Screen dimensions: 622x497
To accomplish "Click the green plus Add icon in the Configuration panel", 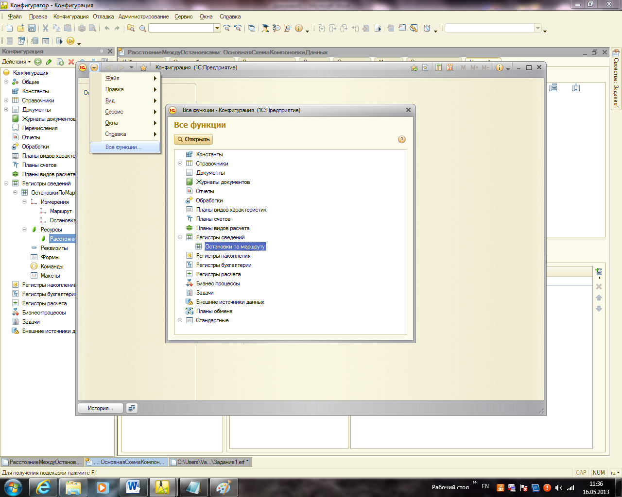I will 38,62.
